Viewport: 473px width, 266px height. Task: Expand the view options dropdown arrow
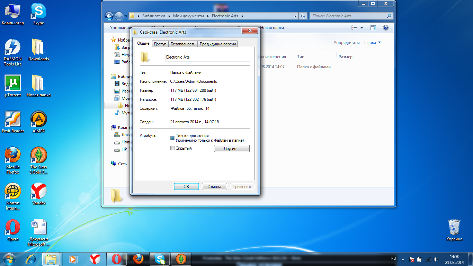(362, 28)
